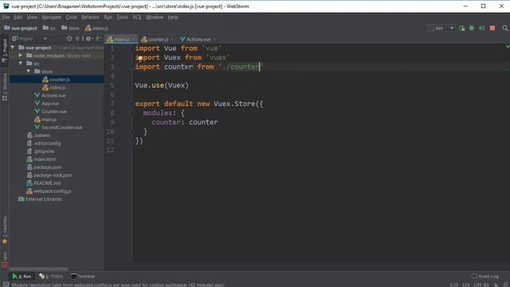The width and height of the screenshot is (510, 287).
Task: Hide the Project tool window icon
Action: [x=99, y=39]
